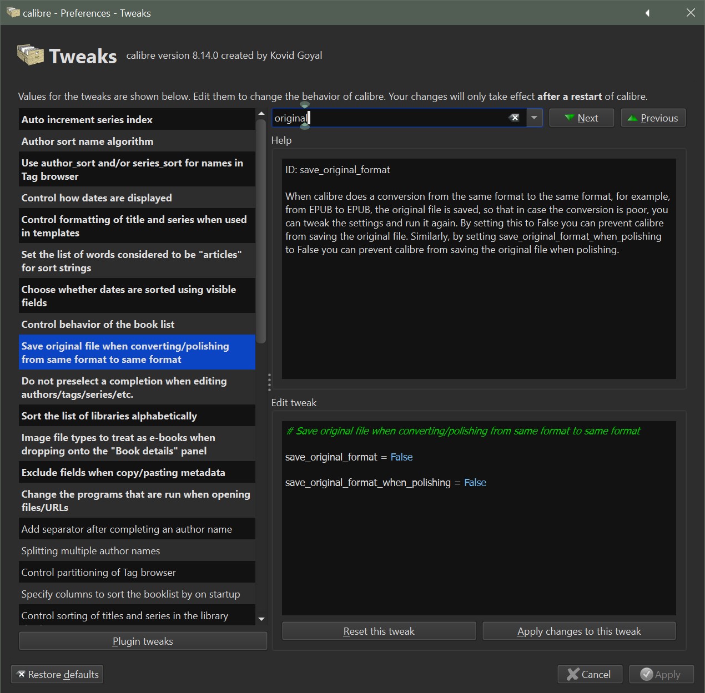Select 'Choose whether dates are sorted' tweak
This screenshot has width=705, height=693.
click(x=137, y=296)
